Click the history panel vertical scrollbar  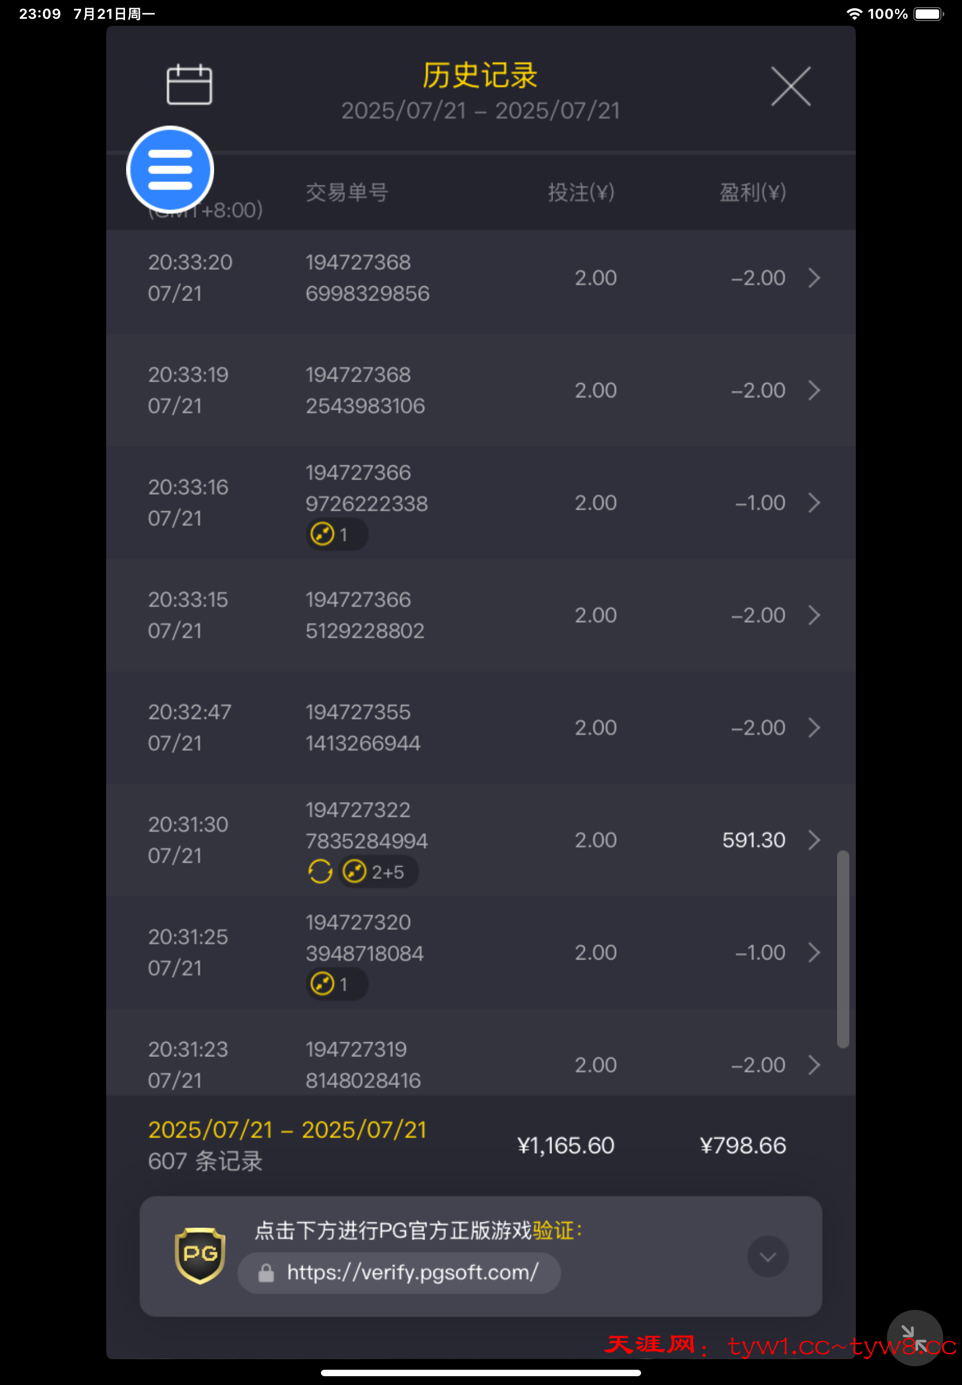click(842, 948)
